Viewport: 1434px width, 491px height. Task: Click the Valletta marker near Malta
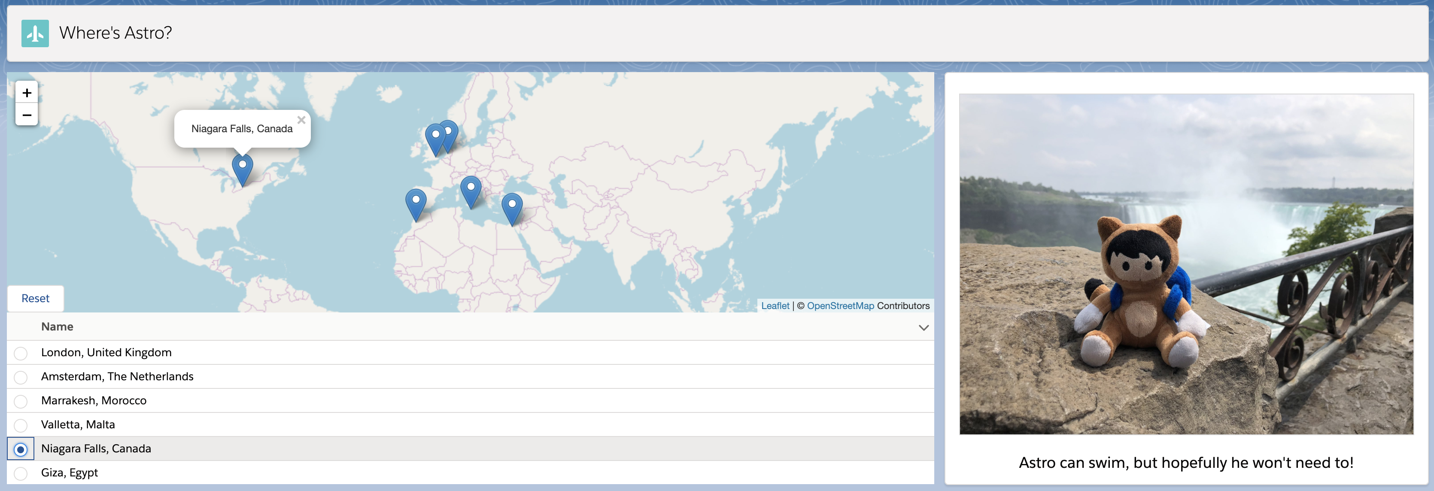pyautogui.click(x=471, y=190)
